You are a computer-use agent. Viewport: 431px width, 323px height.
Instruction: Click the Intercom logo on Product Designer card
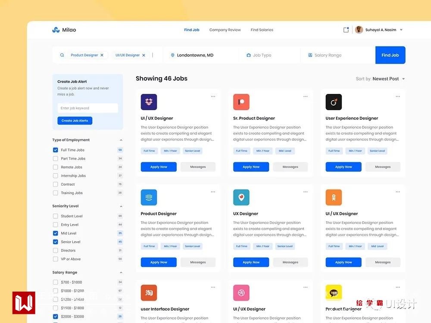[x=149, y=197]
